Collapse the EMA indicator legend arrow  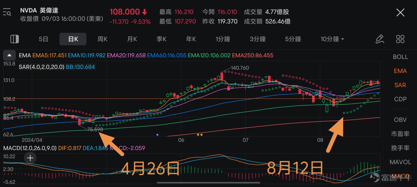[9, 55]
